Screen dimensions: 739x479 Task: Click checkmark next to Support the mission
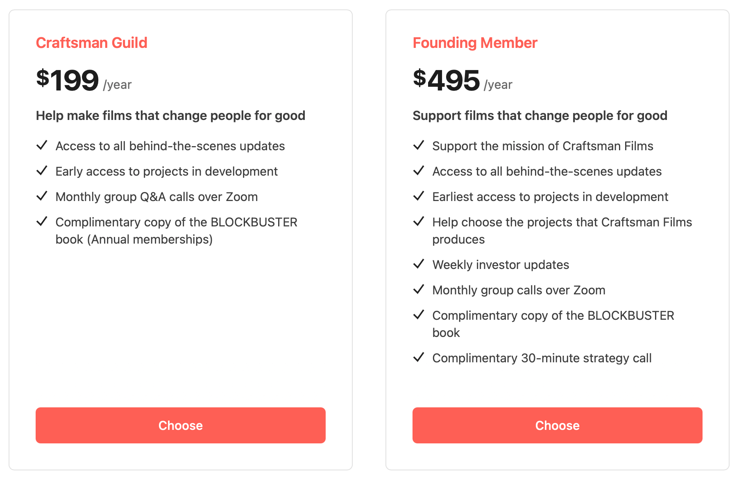coord(419,145)
